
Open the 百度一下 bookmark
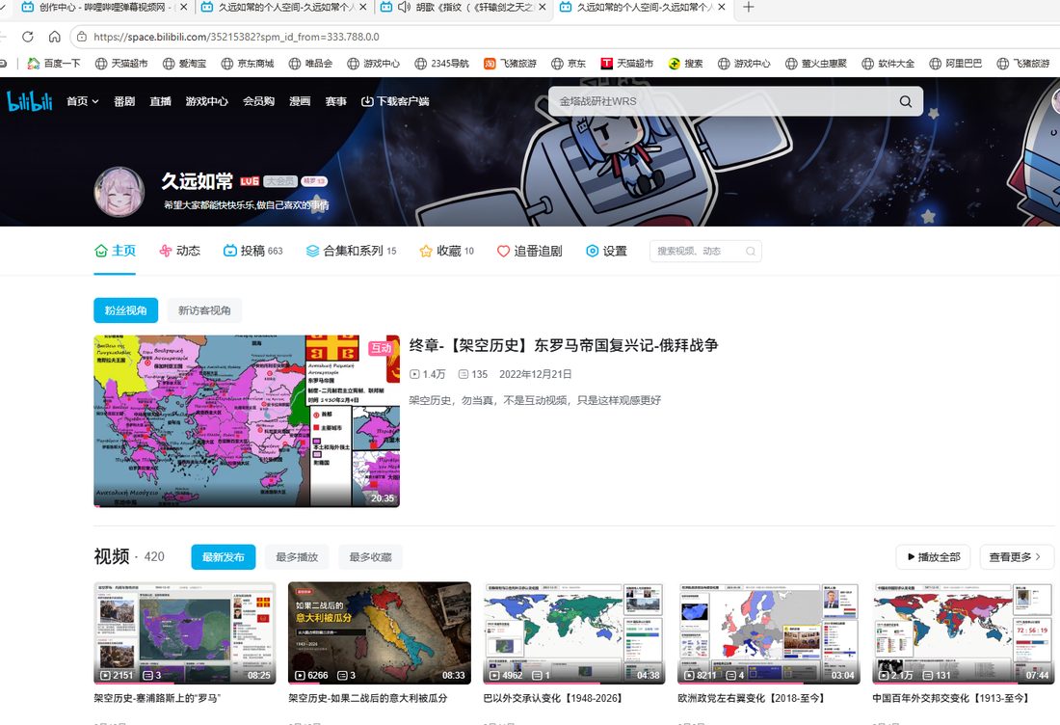click(53, 64)
